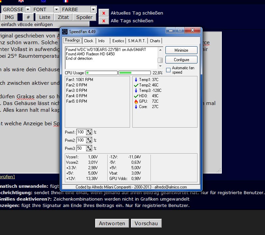Click the detection log scrollbar up arrow
The width and height of the screenshot is (265, 235).
click(x=160, y=50)
